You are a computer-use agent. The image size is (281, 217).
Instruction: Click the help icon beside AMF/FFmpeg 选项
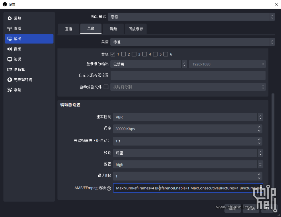(109, 188)
